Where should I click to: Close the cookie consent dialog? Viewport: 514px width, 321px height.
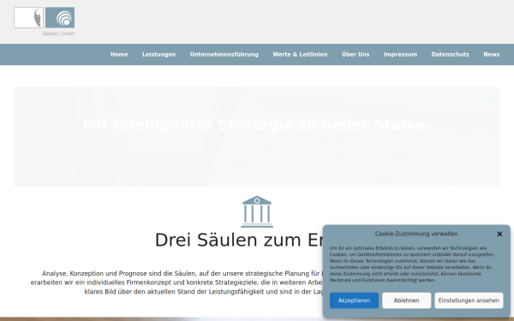(x=499, y=234)
